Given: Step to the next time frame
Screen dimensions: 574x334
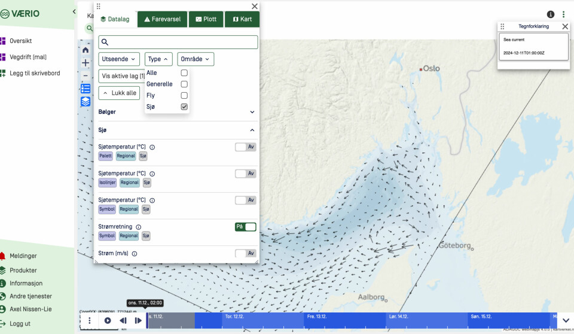Looking at the screenshot, I should (138, 321).
